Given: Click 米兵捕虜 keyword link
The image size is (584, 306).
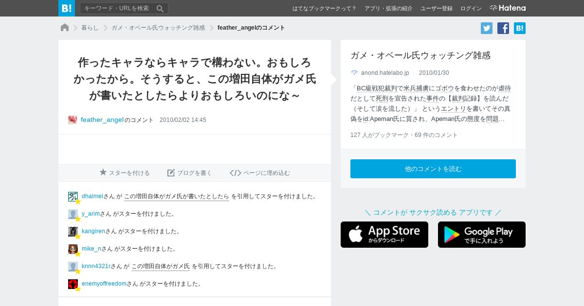Looking at the screenshot, I should tap(416, 88).
